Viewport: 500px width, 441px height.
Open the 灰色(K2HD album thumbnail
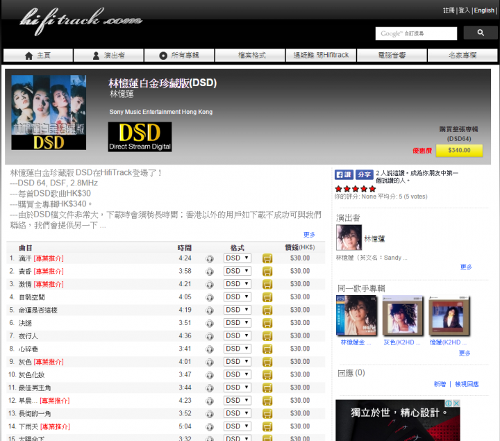click(402, 316)
